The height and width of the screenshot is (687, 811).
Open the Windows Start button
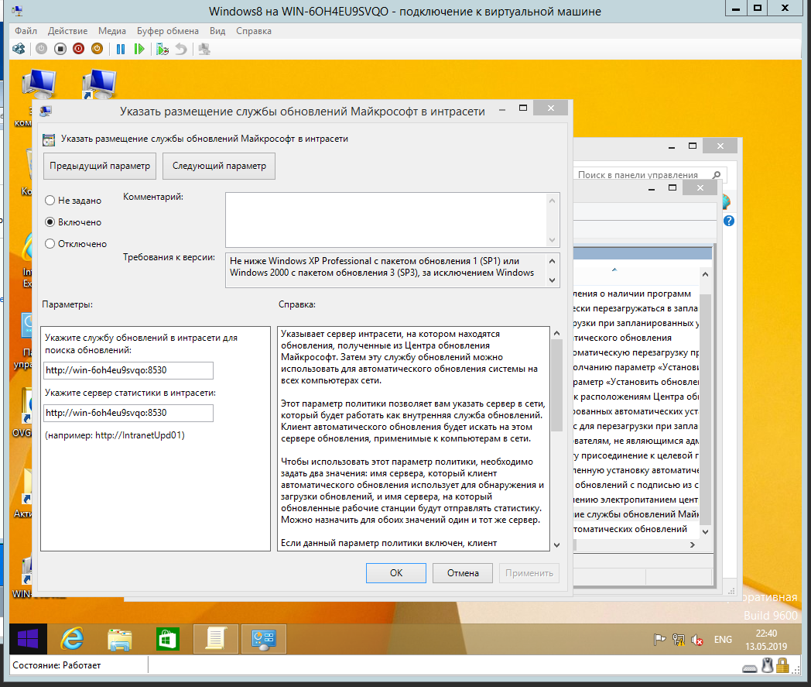coord(28,640)
